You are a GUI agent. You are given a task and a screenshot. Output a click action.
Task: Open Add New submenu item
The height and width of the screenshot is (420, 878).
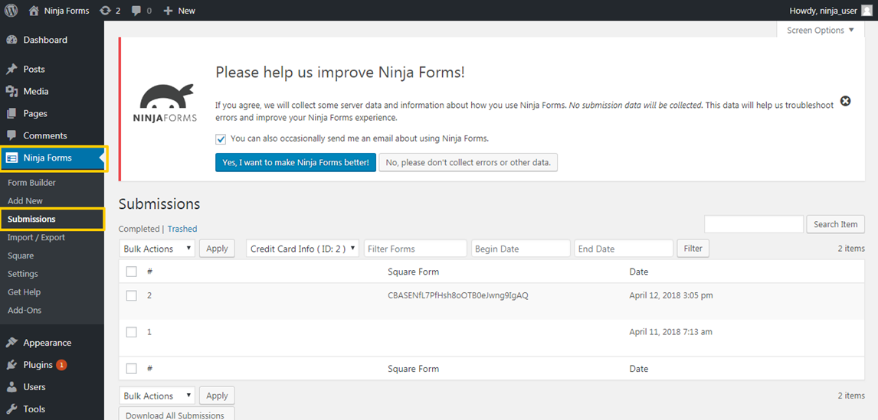25,200
